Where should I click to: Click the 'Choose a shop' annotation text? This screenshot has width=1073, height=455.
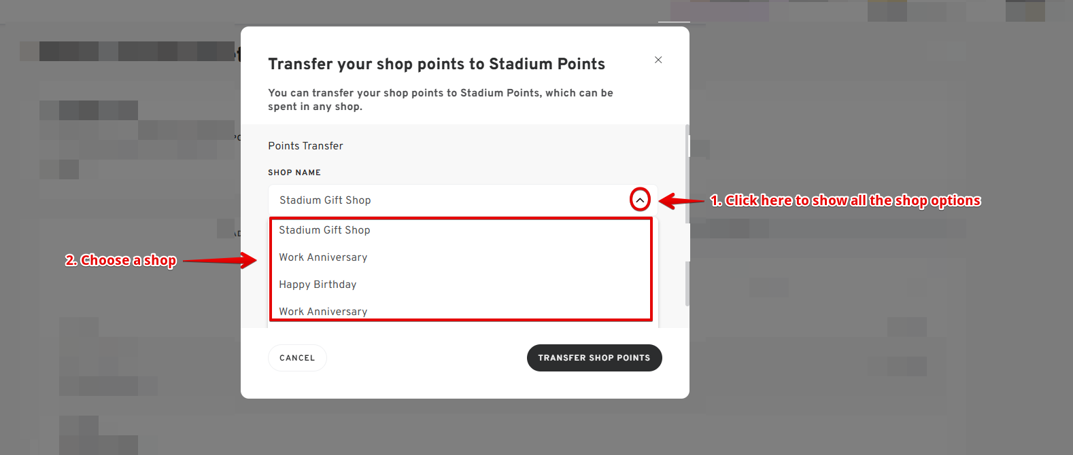(x=121, y=260)
